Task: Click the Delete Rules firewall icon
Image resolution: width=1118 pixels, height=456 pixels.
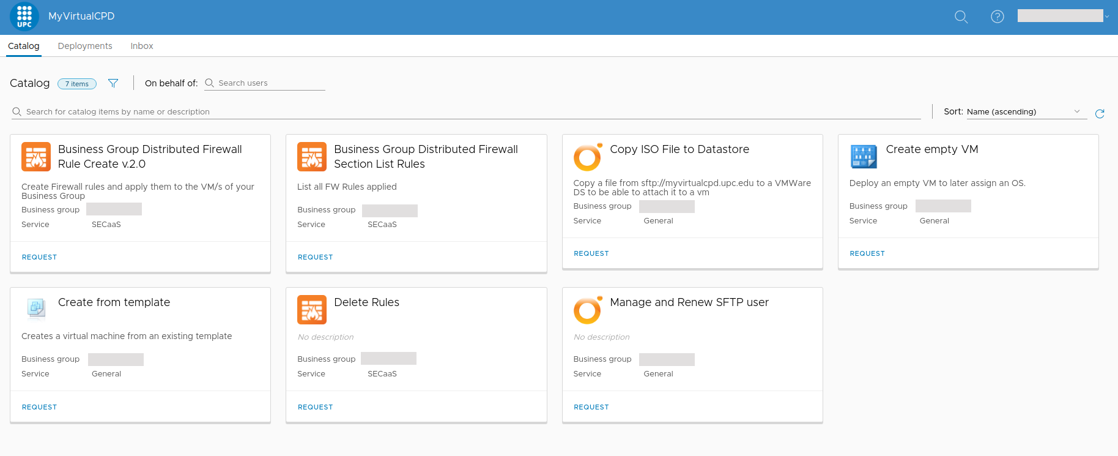Action: point(311,310)
